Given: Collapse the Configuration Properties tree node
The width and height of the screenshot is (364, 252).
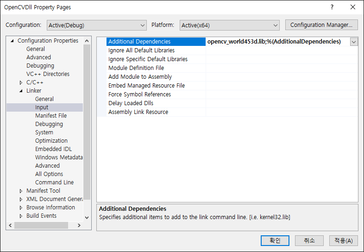Looking at the screenshot, I should [13, 41].
